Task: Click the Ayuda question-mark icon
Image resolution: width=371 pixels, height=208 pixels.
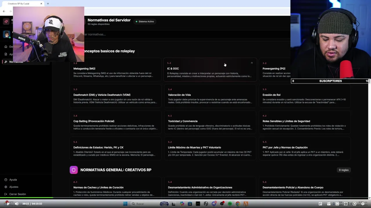Action: point(6,180)
